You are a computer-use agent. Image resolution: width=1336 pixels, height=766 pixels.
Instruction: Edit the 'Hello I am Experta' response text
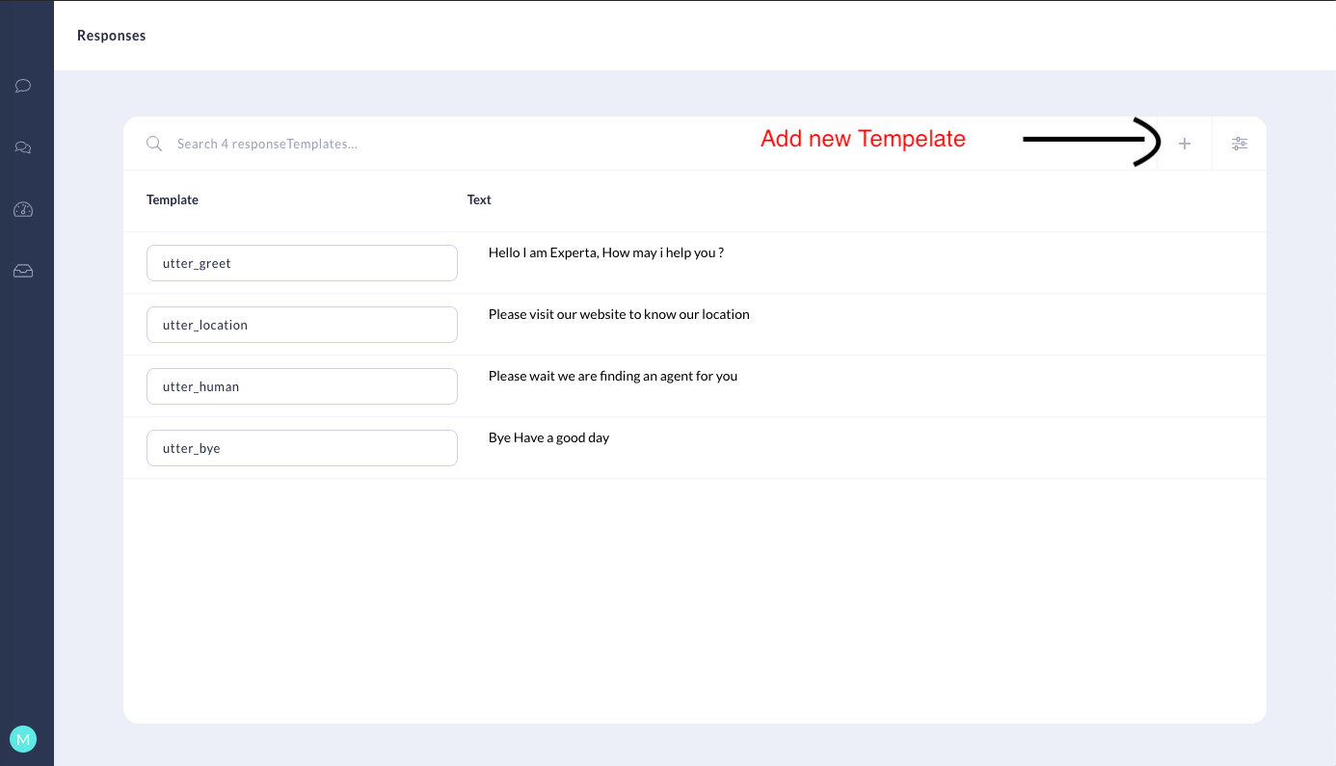pyautogui.click(x=605, y=252)
